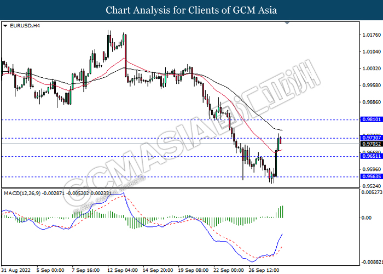The height and width of the screenshot is (274, 383).
Task: Click the MACD 0.005273 axis label
Action: click(372, 192)
